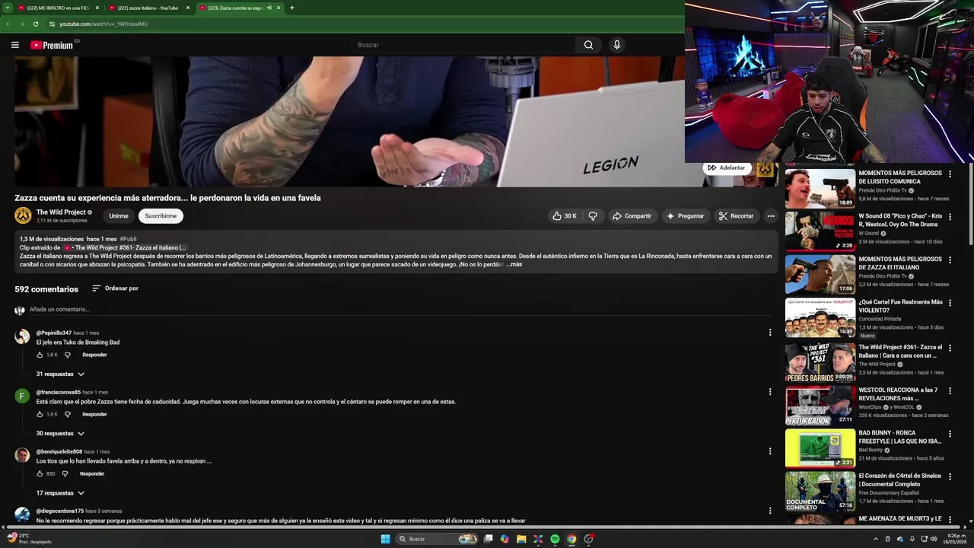Open Spotify from the taskbar

(x=555, y=539)
